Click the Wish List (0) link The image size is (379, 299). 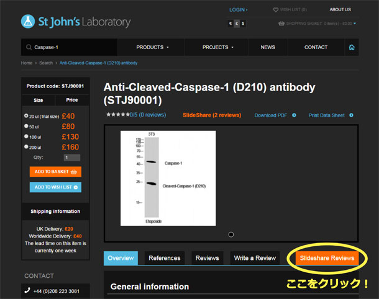coord(293,10)
